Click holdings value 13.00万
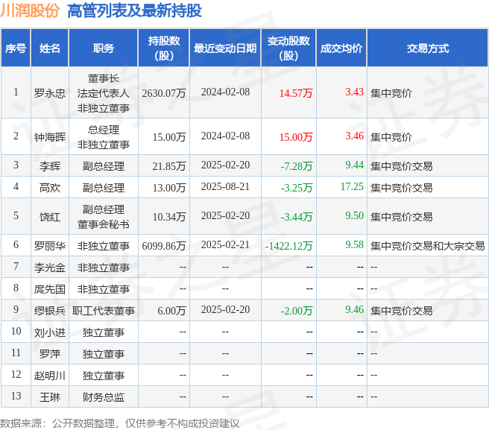Image resolution: width=489 pixels, height=430 pixels. pos(169,188)
